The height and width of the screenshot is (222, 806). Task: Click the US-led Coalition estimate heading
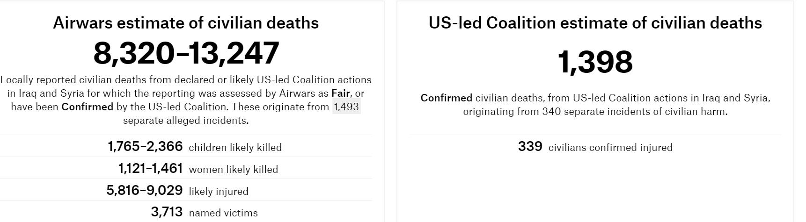[595, 23]
